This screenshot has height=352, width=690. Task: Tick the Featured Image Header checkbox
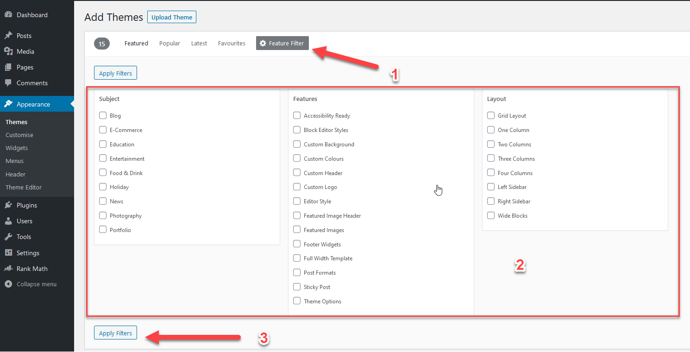[x=297, y=215]
